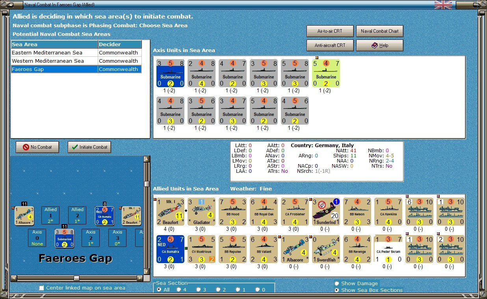Choose the 3-4-7 Submarine counter
This screenshot has width=487, height=299.
tap(232, 111)
